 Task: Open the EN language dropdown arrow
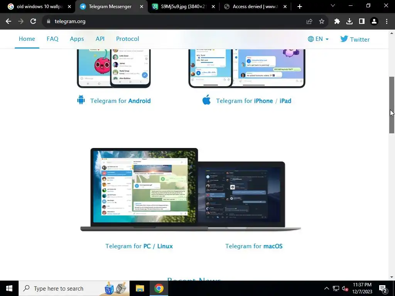(327, 39)
